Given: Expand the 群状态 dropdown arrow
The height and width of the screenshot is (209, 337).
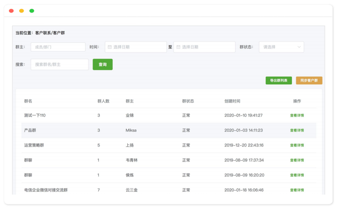Looking at the screenshot, I should tap(299, 47).
